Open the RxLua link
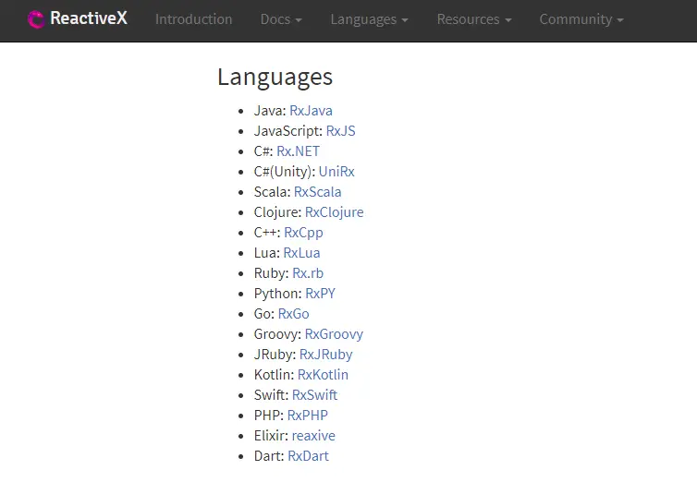The image size is (697, 482). click(301, 253)
